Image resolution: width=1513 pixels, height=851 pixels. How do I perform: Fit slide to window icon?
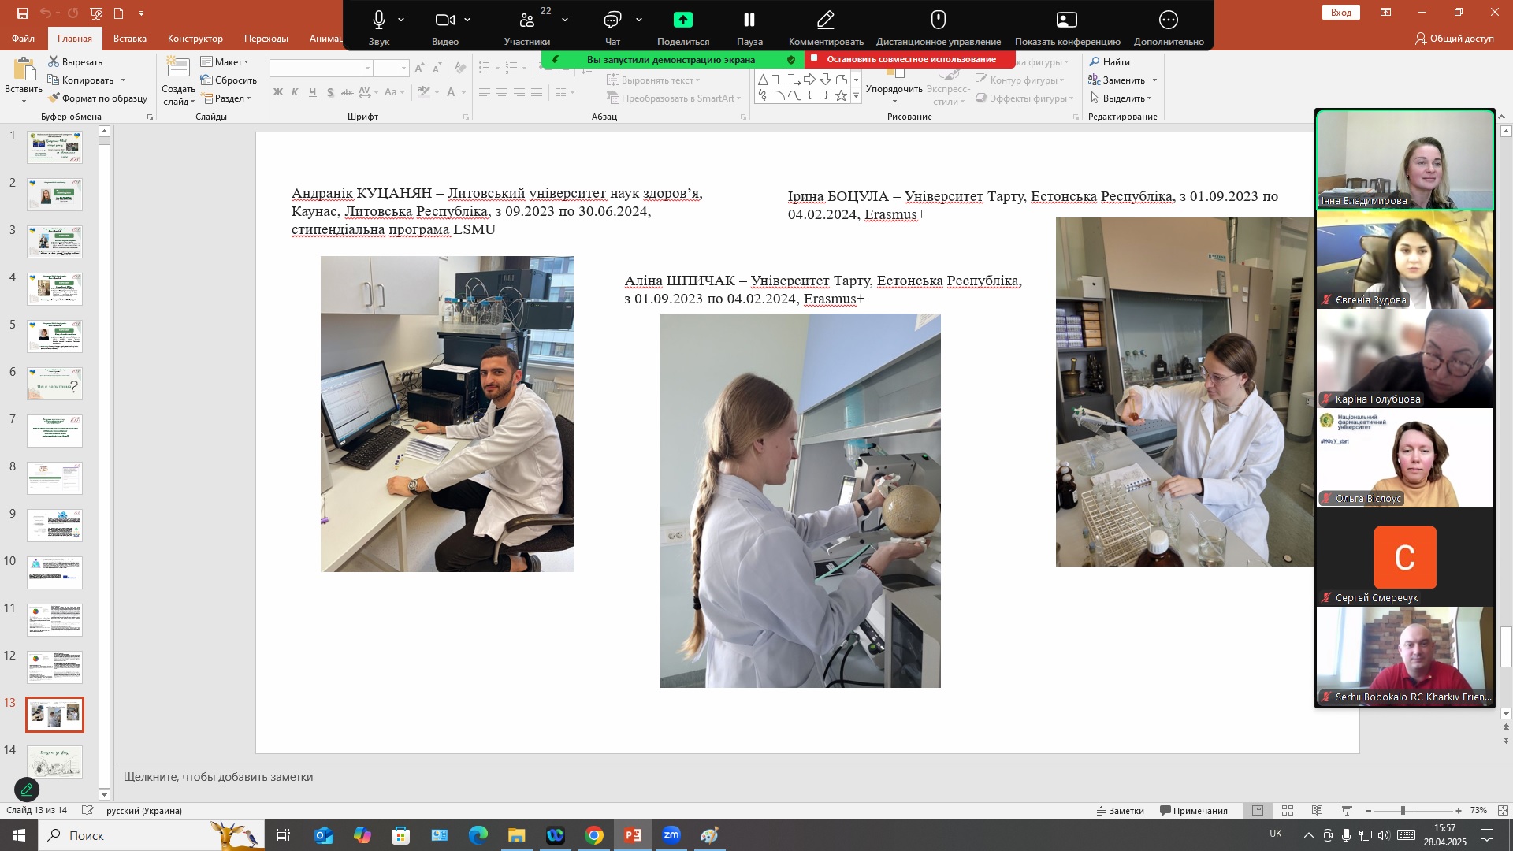1503,811
